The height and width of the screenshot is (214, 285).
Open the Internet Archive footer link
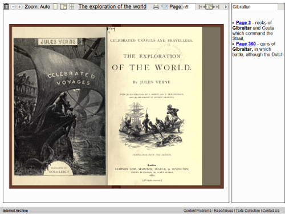pyautogui.click(x=15, y=211)
